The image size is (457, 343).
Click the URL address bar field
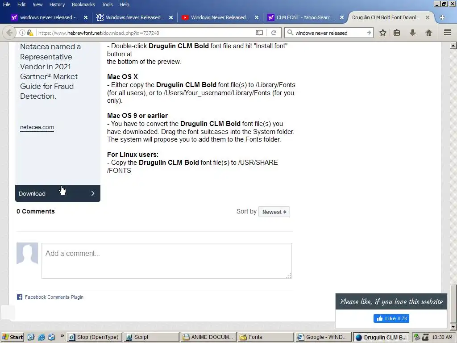tap(145, 33)
